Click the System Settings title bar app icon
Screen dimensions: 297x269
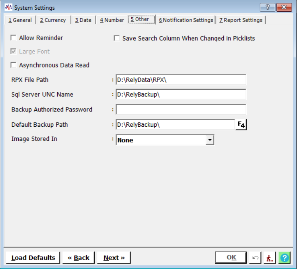click(9, 8)
